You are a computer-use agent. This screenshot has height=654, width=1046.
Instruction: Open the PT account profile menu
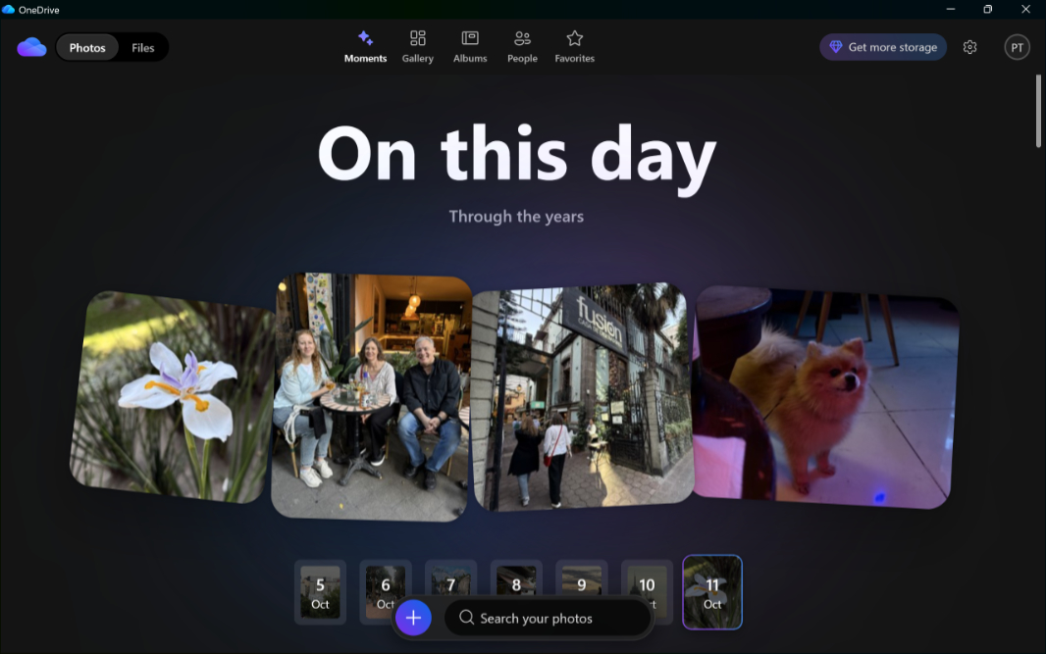click(x=1018, y=47)
